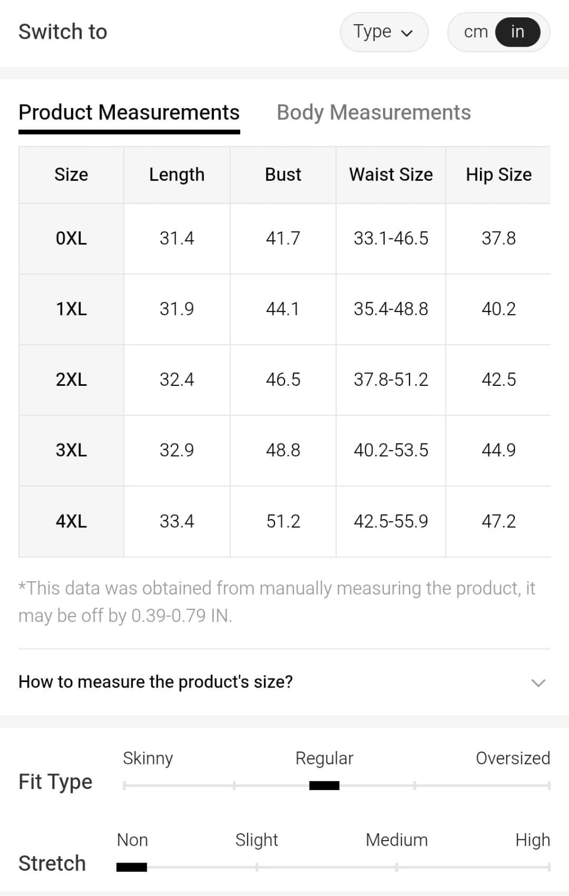Select the 1XL size row
This screenshot has height=896, width=569.
[x=71, y=309]
